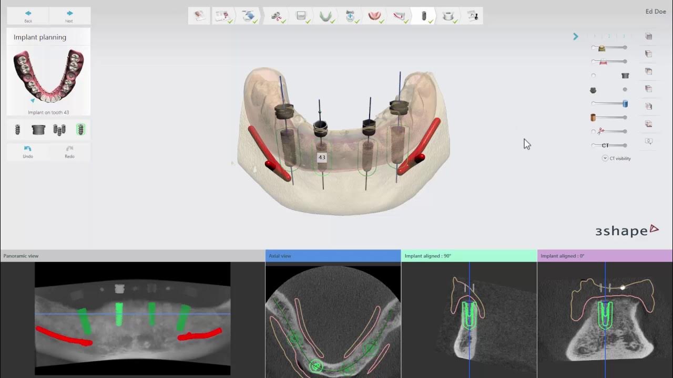Click the Undo button
The width and height of the screenshot is (673, 378).
click(27, 152)
